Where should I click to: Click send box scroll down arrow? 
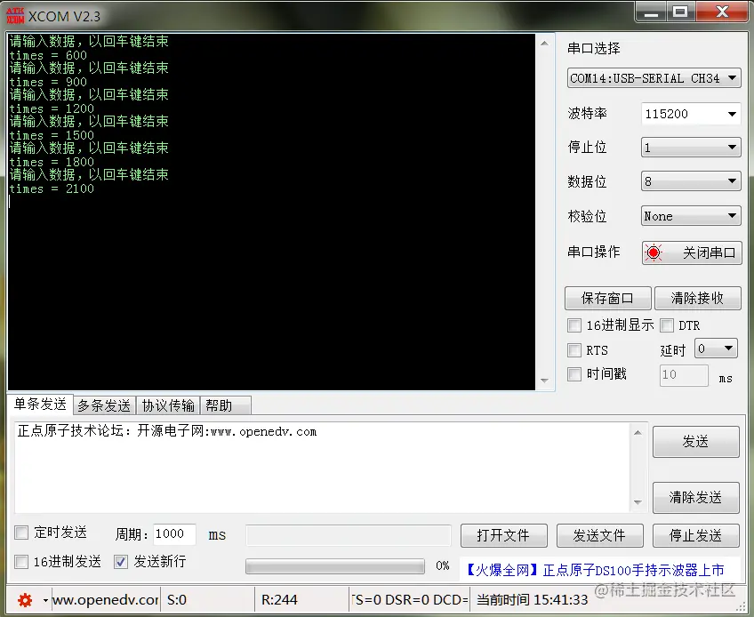click(x=638, y=502)
